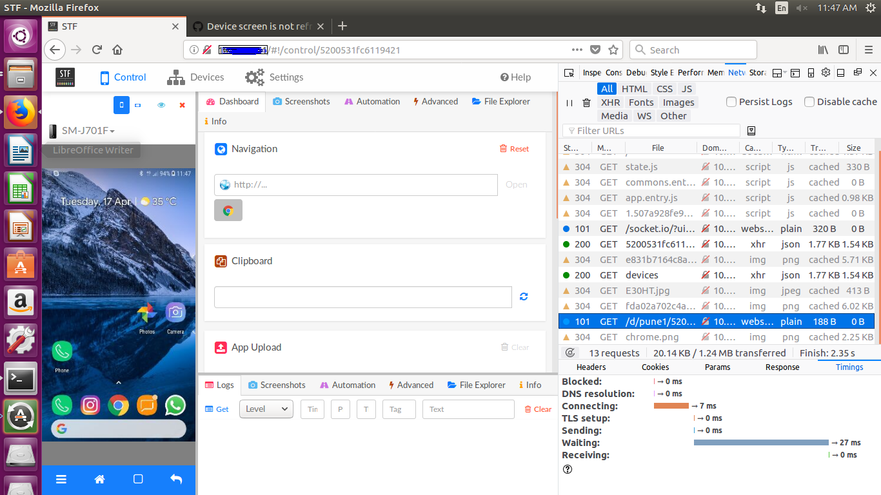The image size is (881, 495).
Task: Clear all network requests via trash icon
Action: click(x=586, y=102)
